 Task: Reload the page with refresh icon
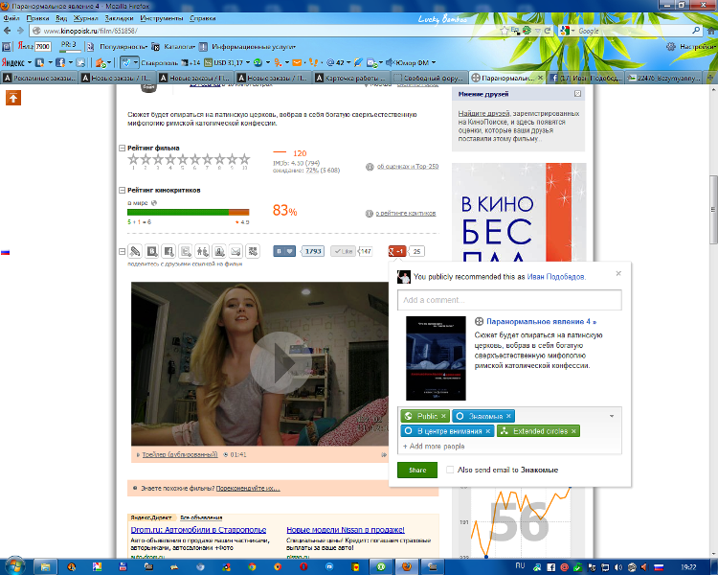548,31
